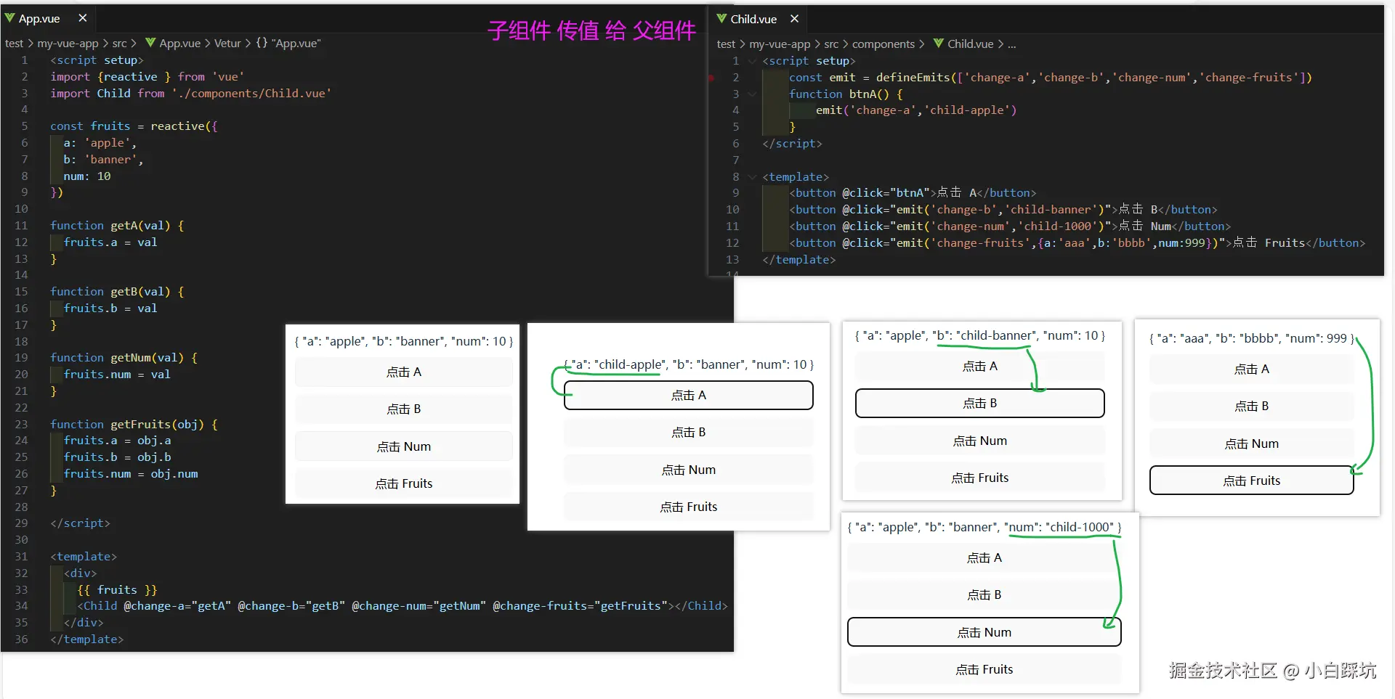The height and width of the screenshot is (699, 1395).
Task: Click 点击 B in the panel showing apple, banner, 10
Action: [404, 409]
